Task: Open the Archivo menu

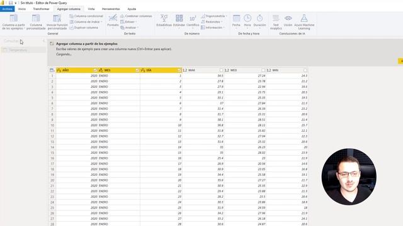Action: tap(7, 9)
